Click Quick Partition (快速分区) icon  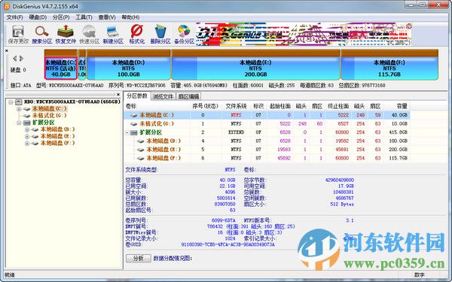pyautogui.click(x=89, y=35)
